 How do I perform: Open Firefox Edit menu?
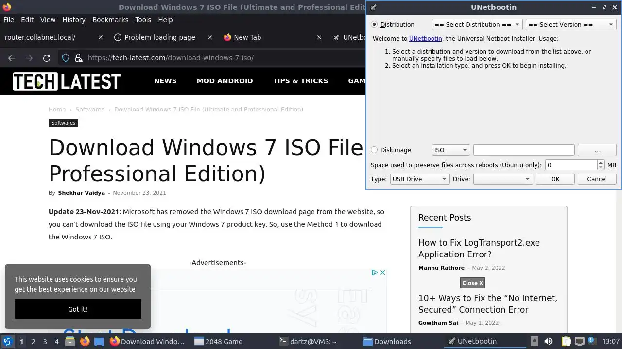[x=27, y=20]
